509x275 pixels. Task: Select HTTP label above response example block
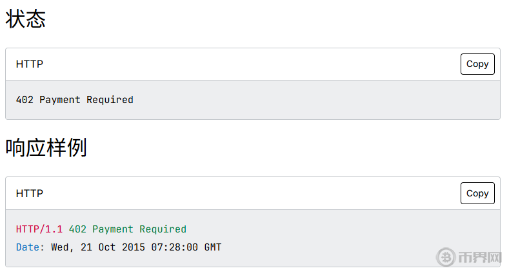pos(30,193)
